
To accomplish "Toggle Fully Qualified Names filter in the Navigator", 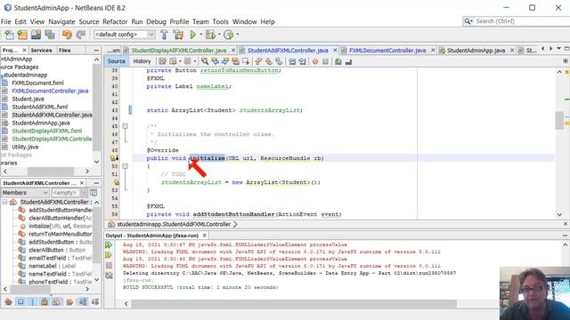I will [69, 301].
